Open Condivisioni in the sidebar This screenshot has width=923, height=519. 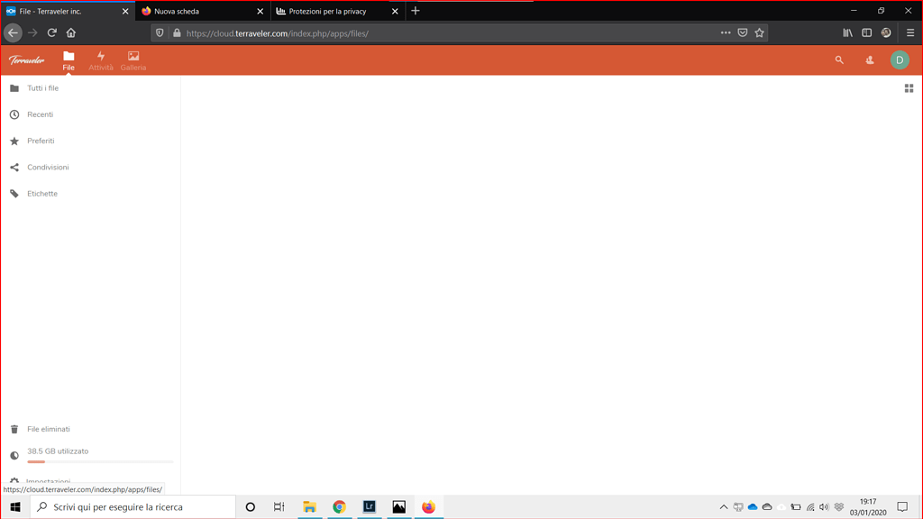48,167
